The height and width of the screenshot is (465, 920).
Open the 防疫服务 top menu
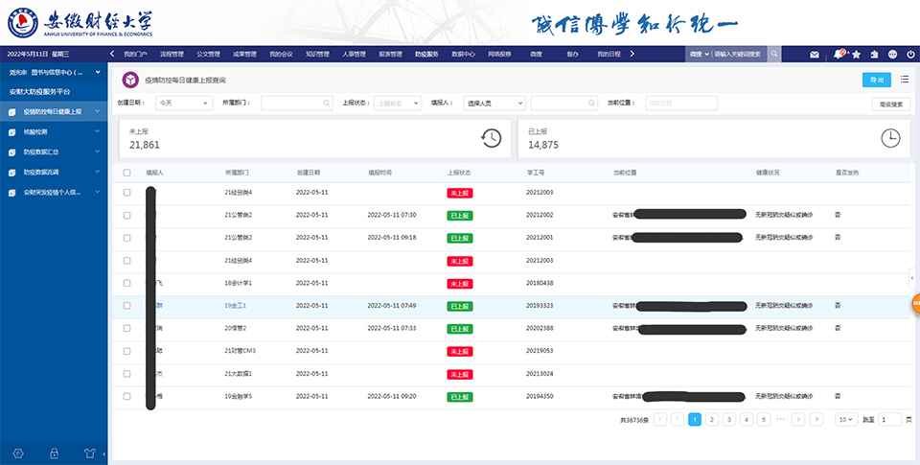pos(426,54)
